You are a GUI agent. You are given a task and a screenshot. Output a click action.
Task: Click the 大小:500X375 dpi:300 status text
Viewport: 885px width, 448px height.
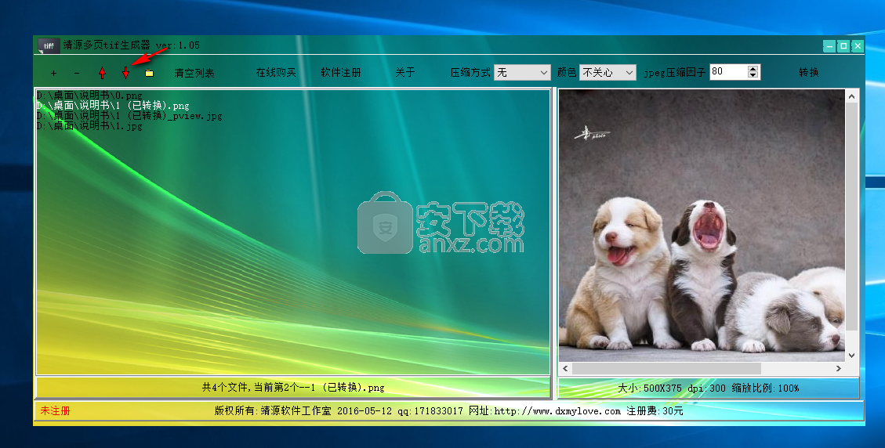point(709,388)
